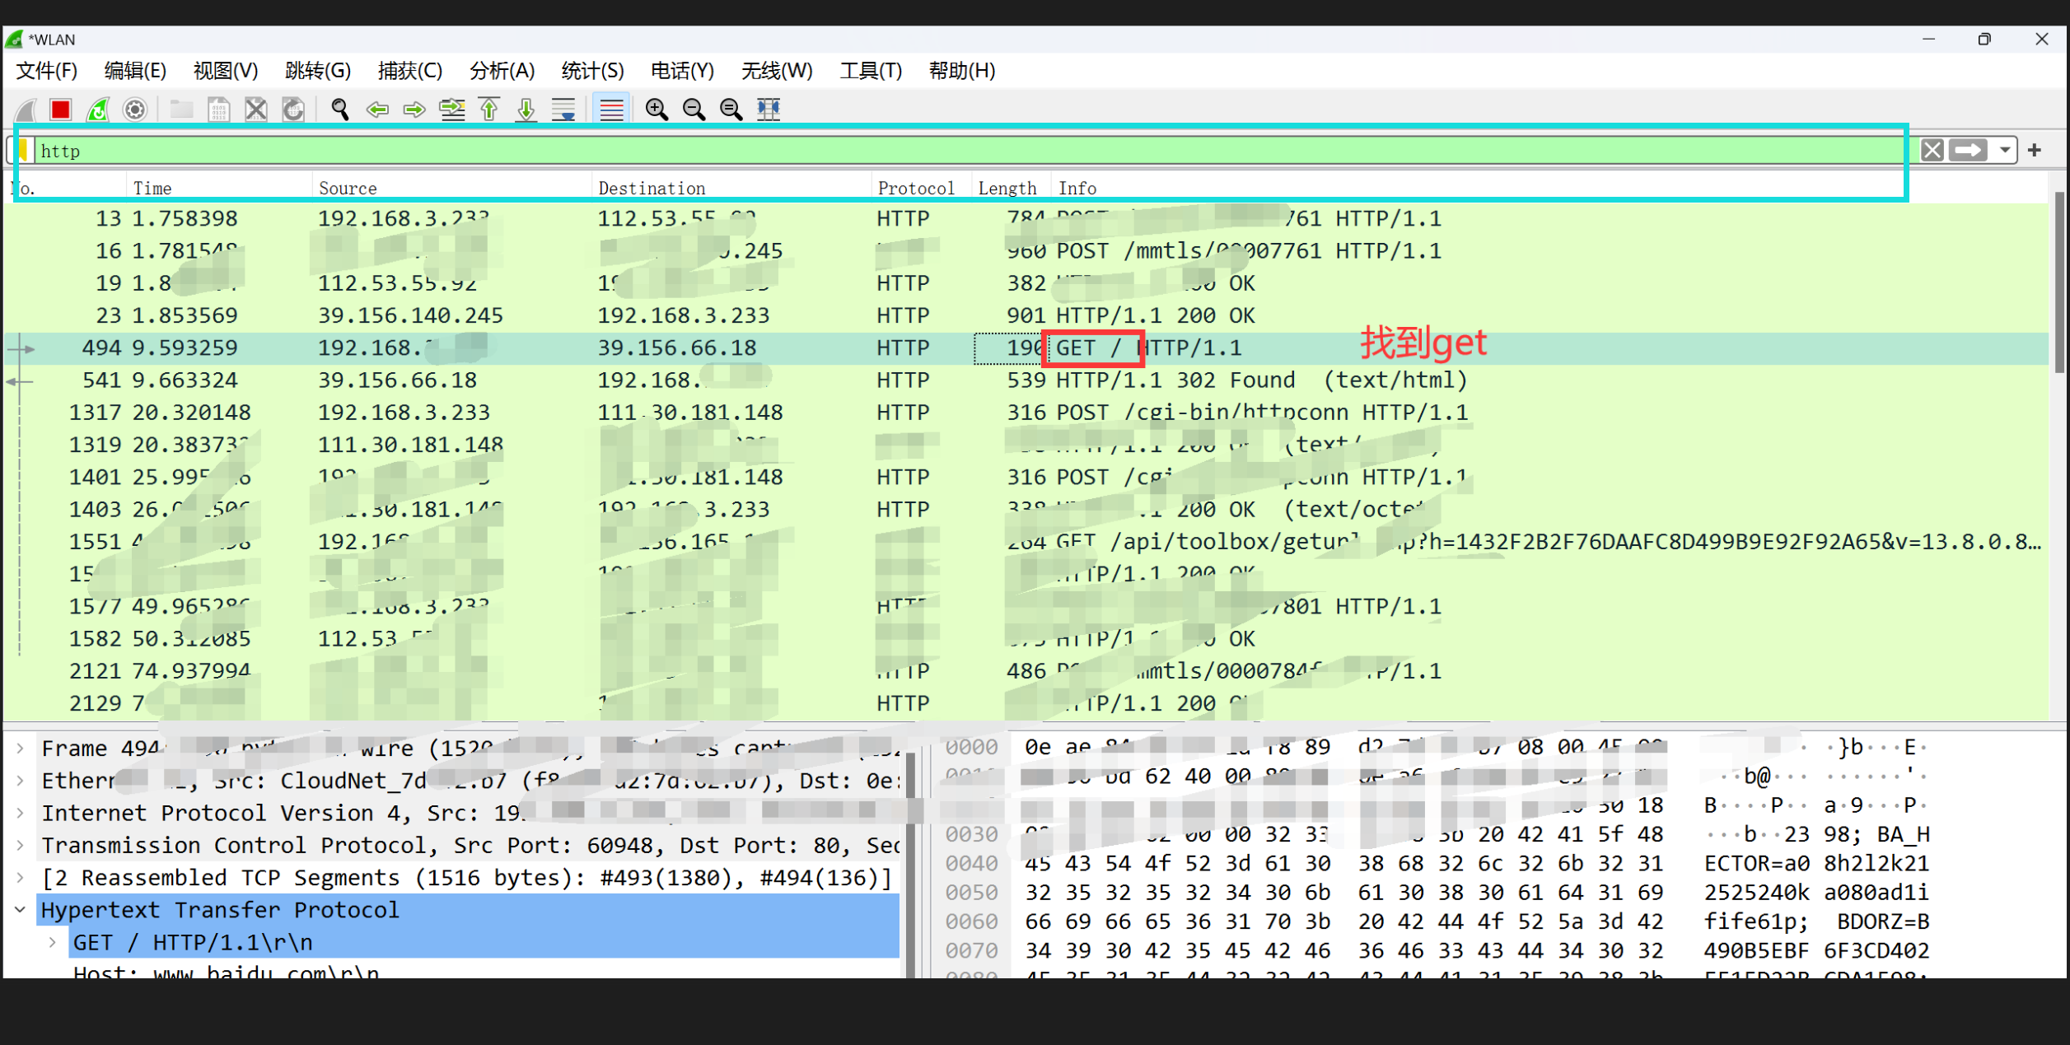Toggle packet list colorization

(611, 109)
